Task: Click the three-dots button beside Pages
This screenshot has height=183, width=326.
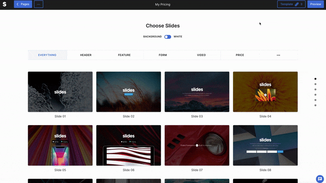Action: (38, 4)
